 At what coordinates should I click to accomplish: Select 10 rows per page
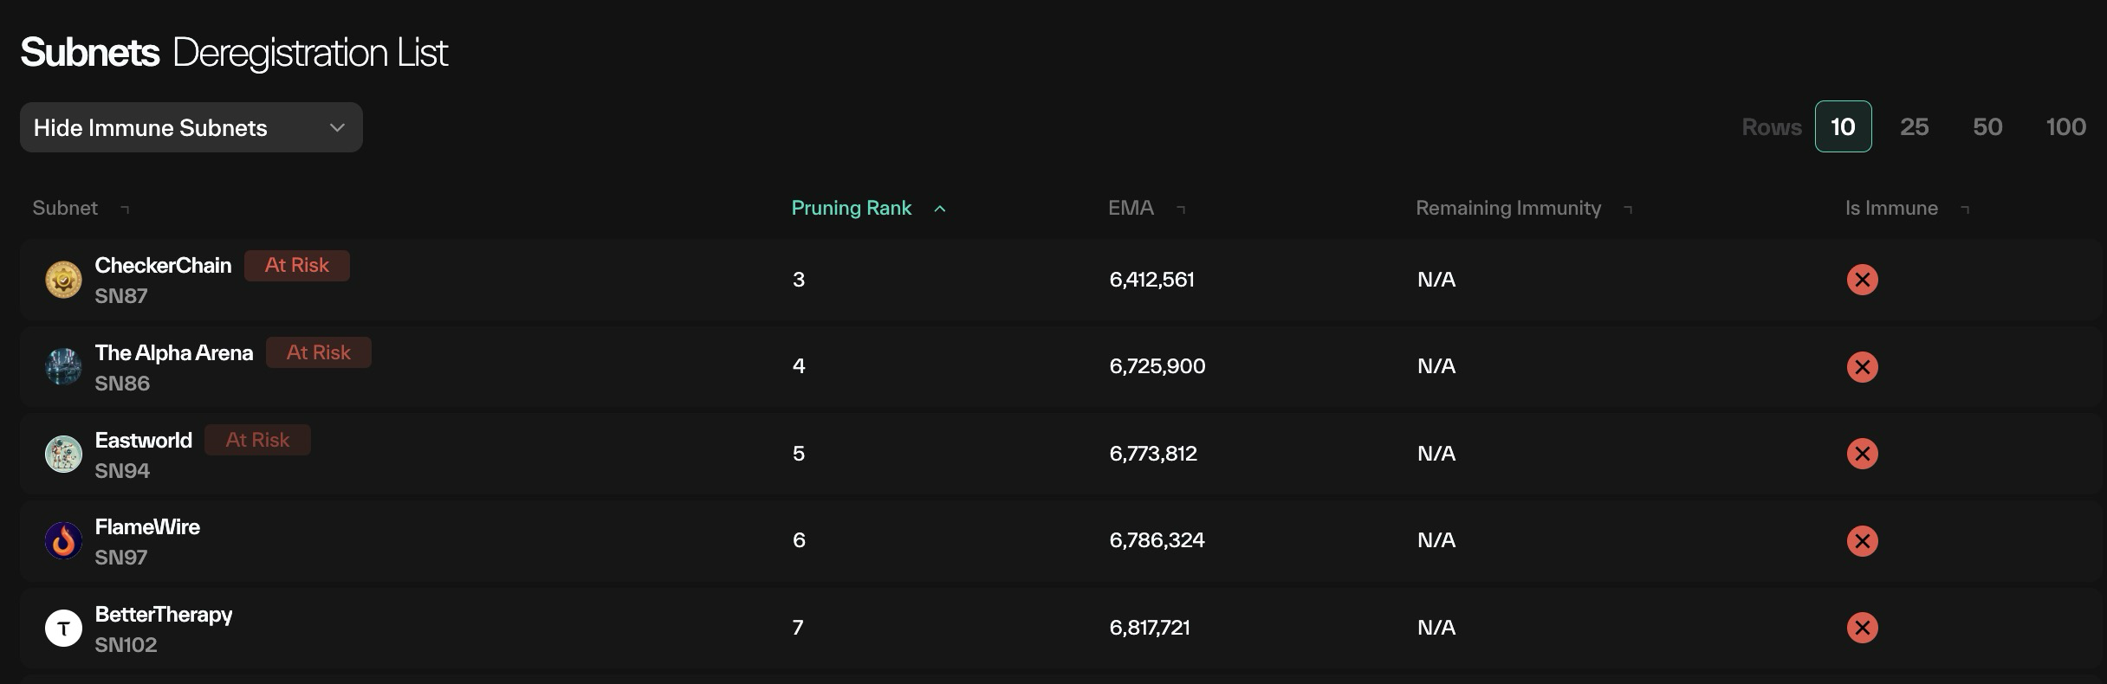1843,127
